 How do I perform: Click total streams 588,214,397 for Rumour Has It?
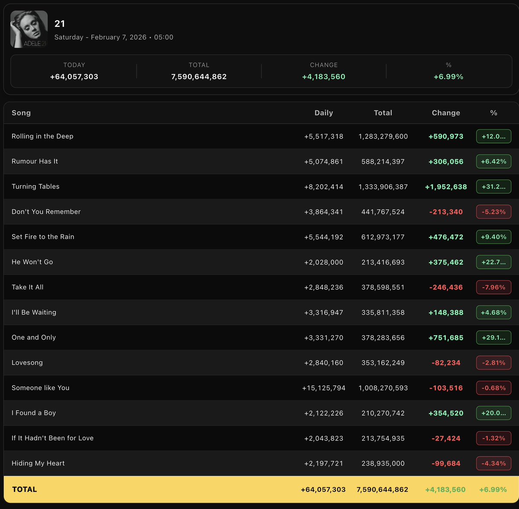coord(383,161)
